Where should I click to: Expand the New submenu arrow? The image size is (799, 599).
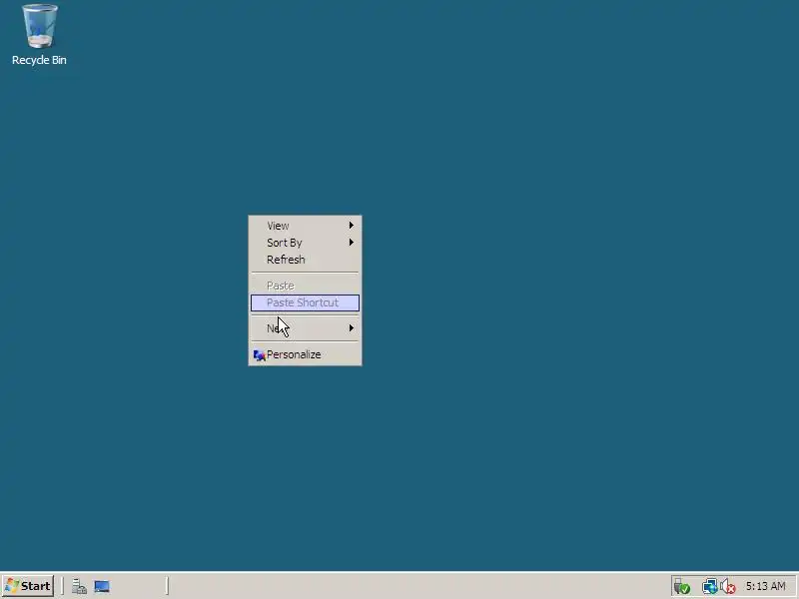[352, 328]
